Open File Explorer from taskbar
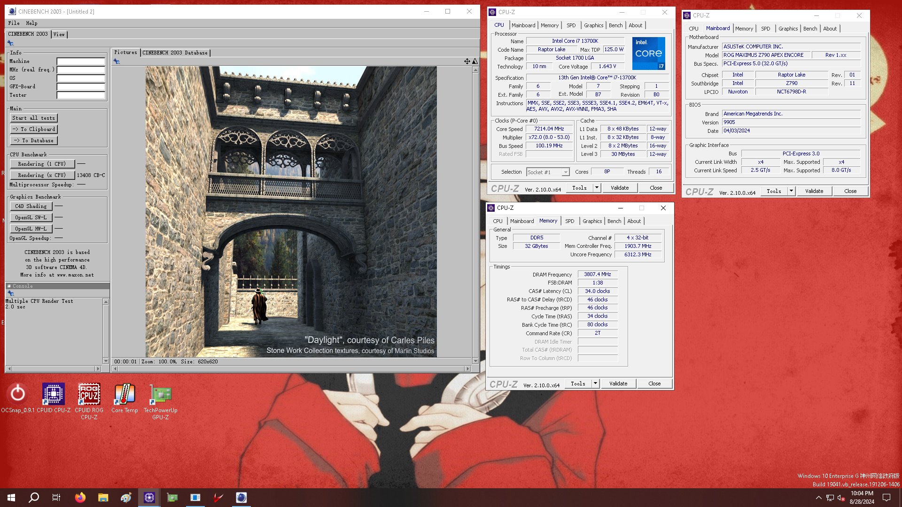902x507 pixels. pyautogui.click(x=103, y=498)
